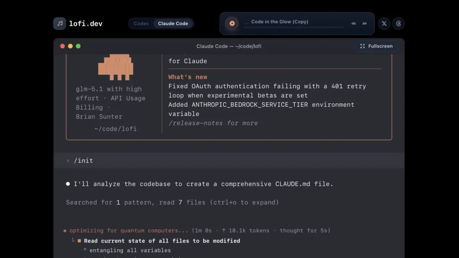The height and width of the screenshot is (258, 459).
Task: Select the Claude Code tab
Action: (x=173, y=23)
